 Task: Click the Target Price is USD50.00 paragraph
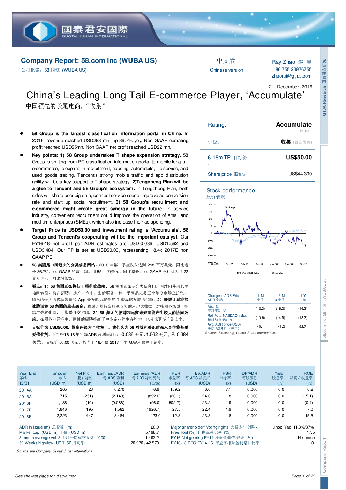[110, 243]
